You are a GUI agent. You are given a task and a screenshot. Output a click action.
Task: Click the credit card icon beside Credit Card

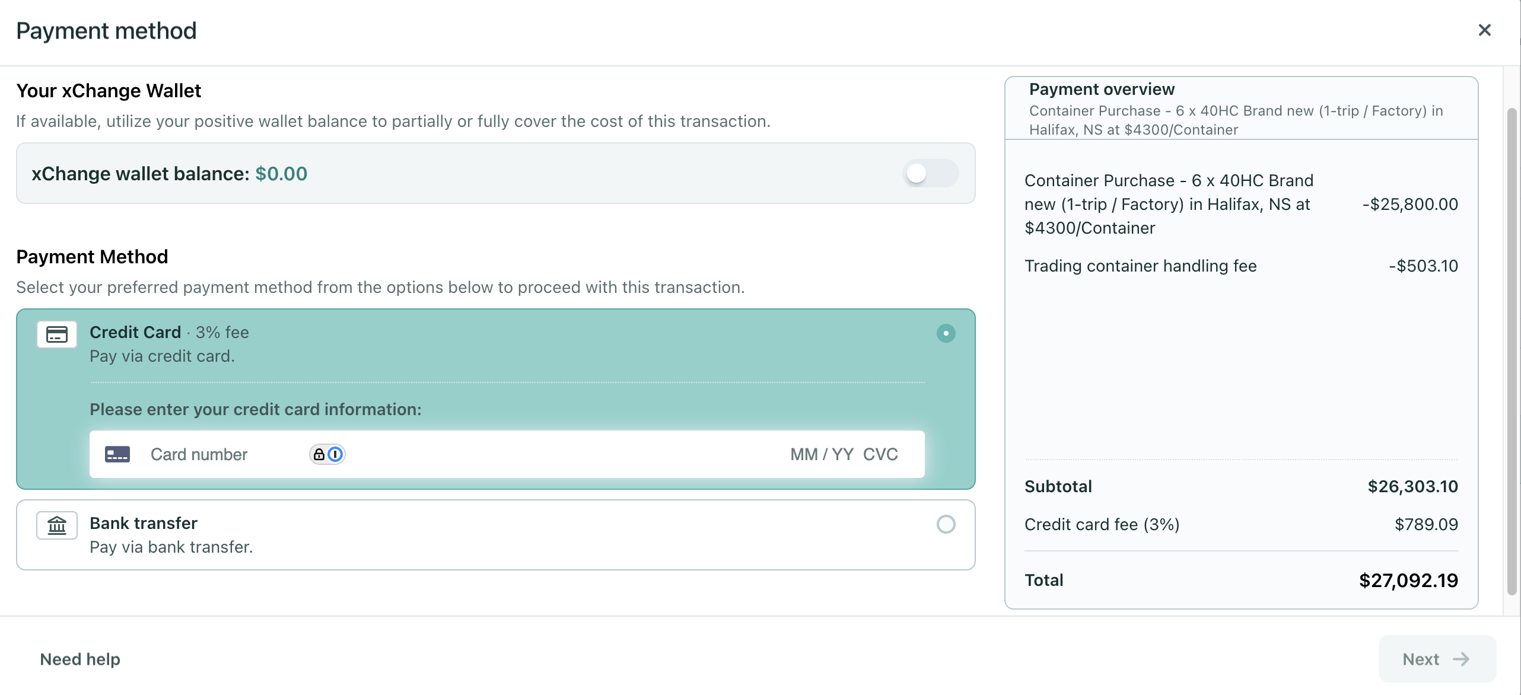[x=57, y=334]
